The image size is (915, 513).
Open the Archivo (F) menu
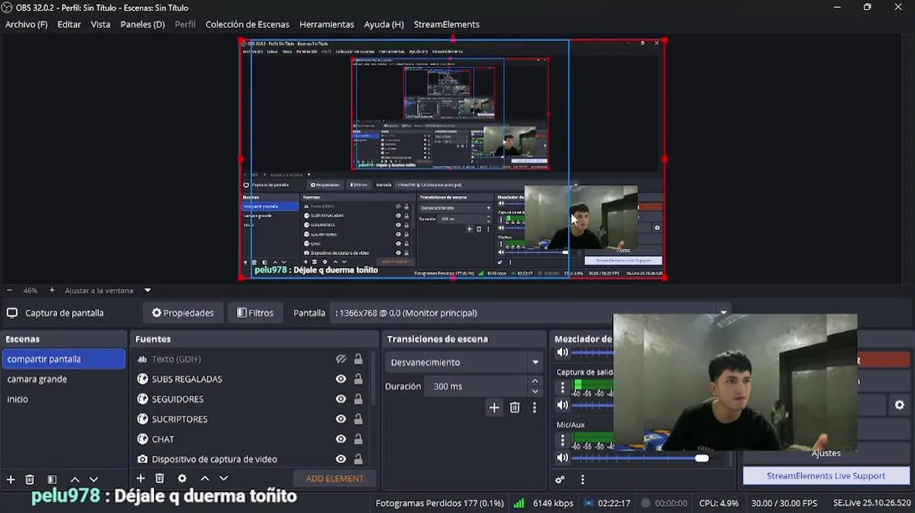point(26,24)
